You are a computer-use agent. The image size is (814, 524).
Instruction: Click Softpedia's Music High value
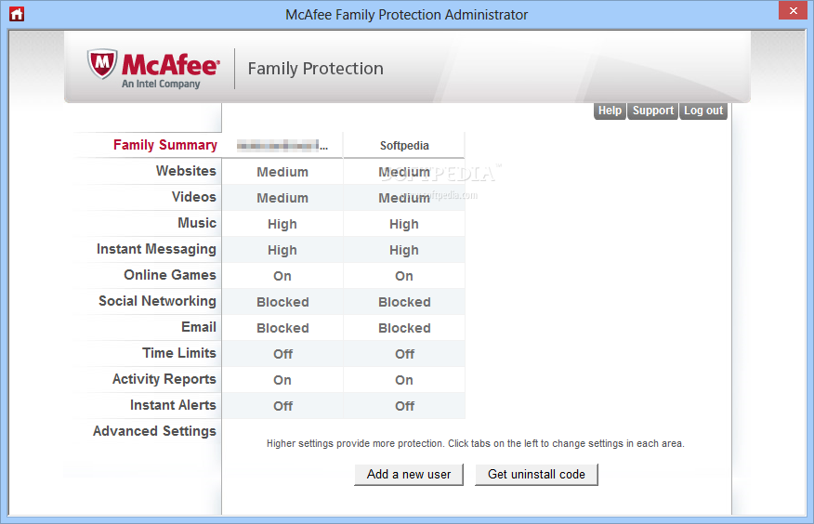click(404, 224)
